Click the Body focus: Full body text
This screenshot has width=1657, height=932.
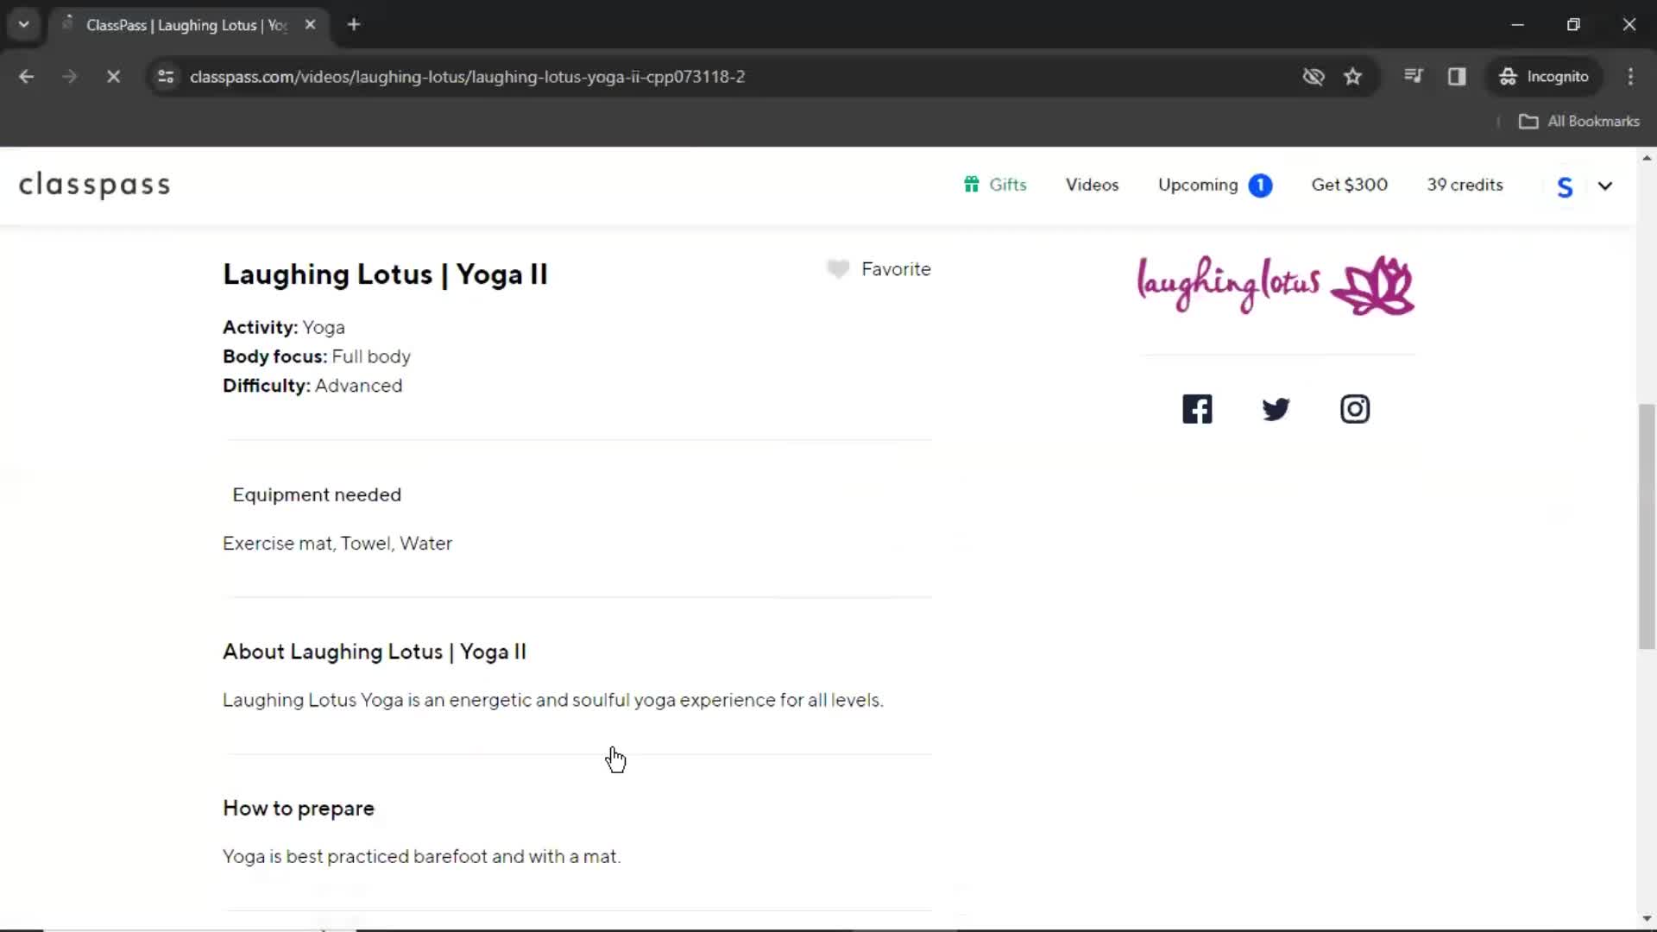click(317, 356)
